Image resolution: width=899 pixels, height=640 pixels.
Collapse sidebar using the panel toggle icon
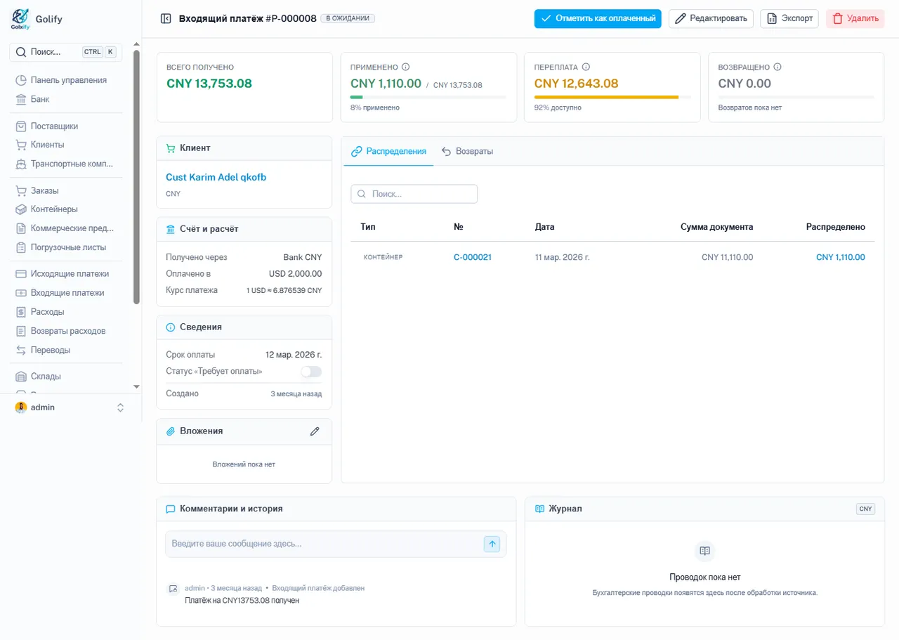pyautogui.click(x=166, y=19)
